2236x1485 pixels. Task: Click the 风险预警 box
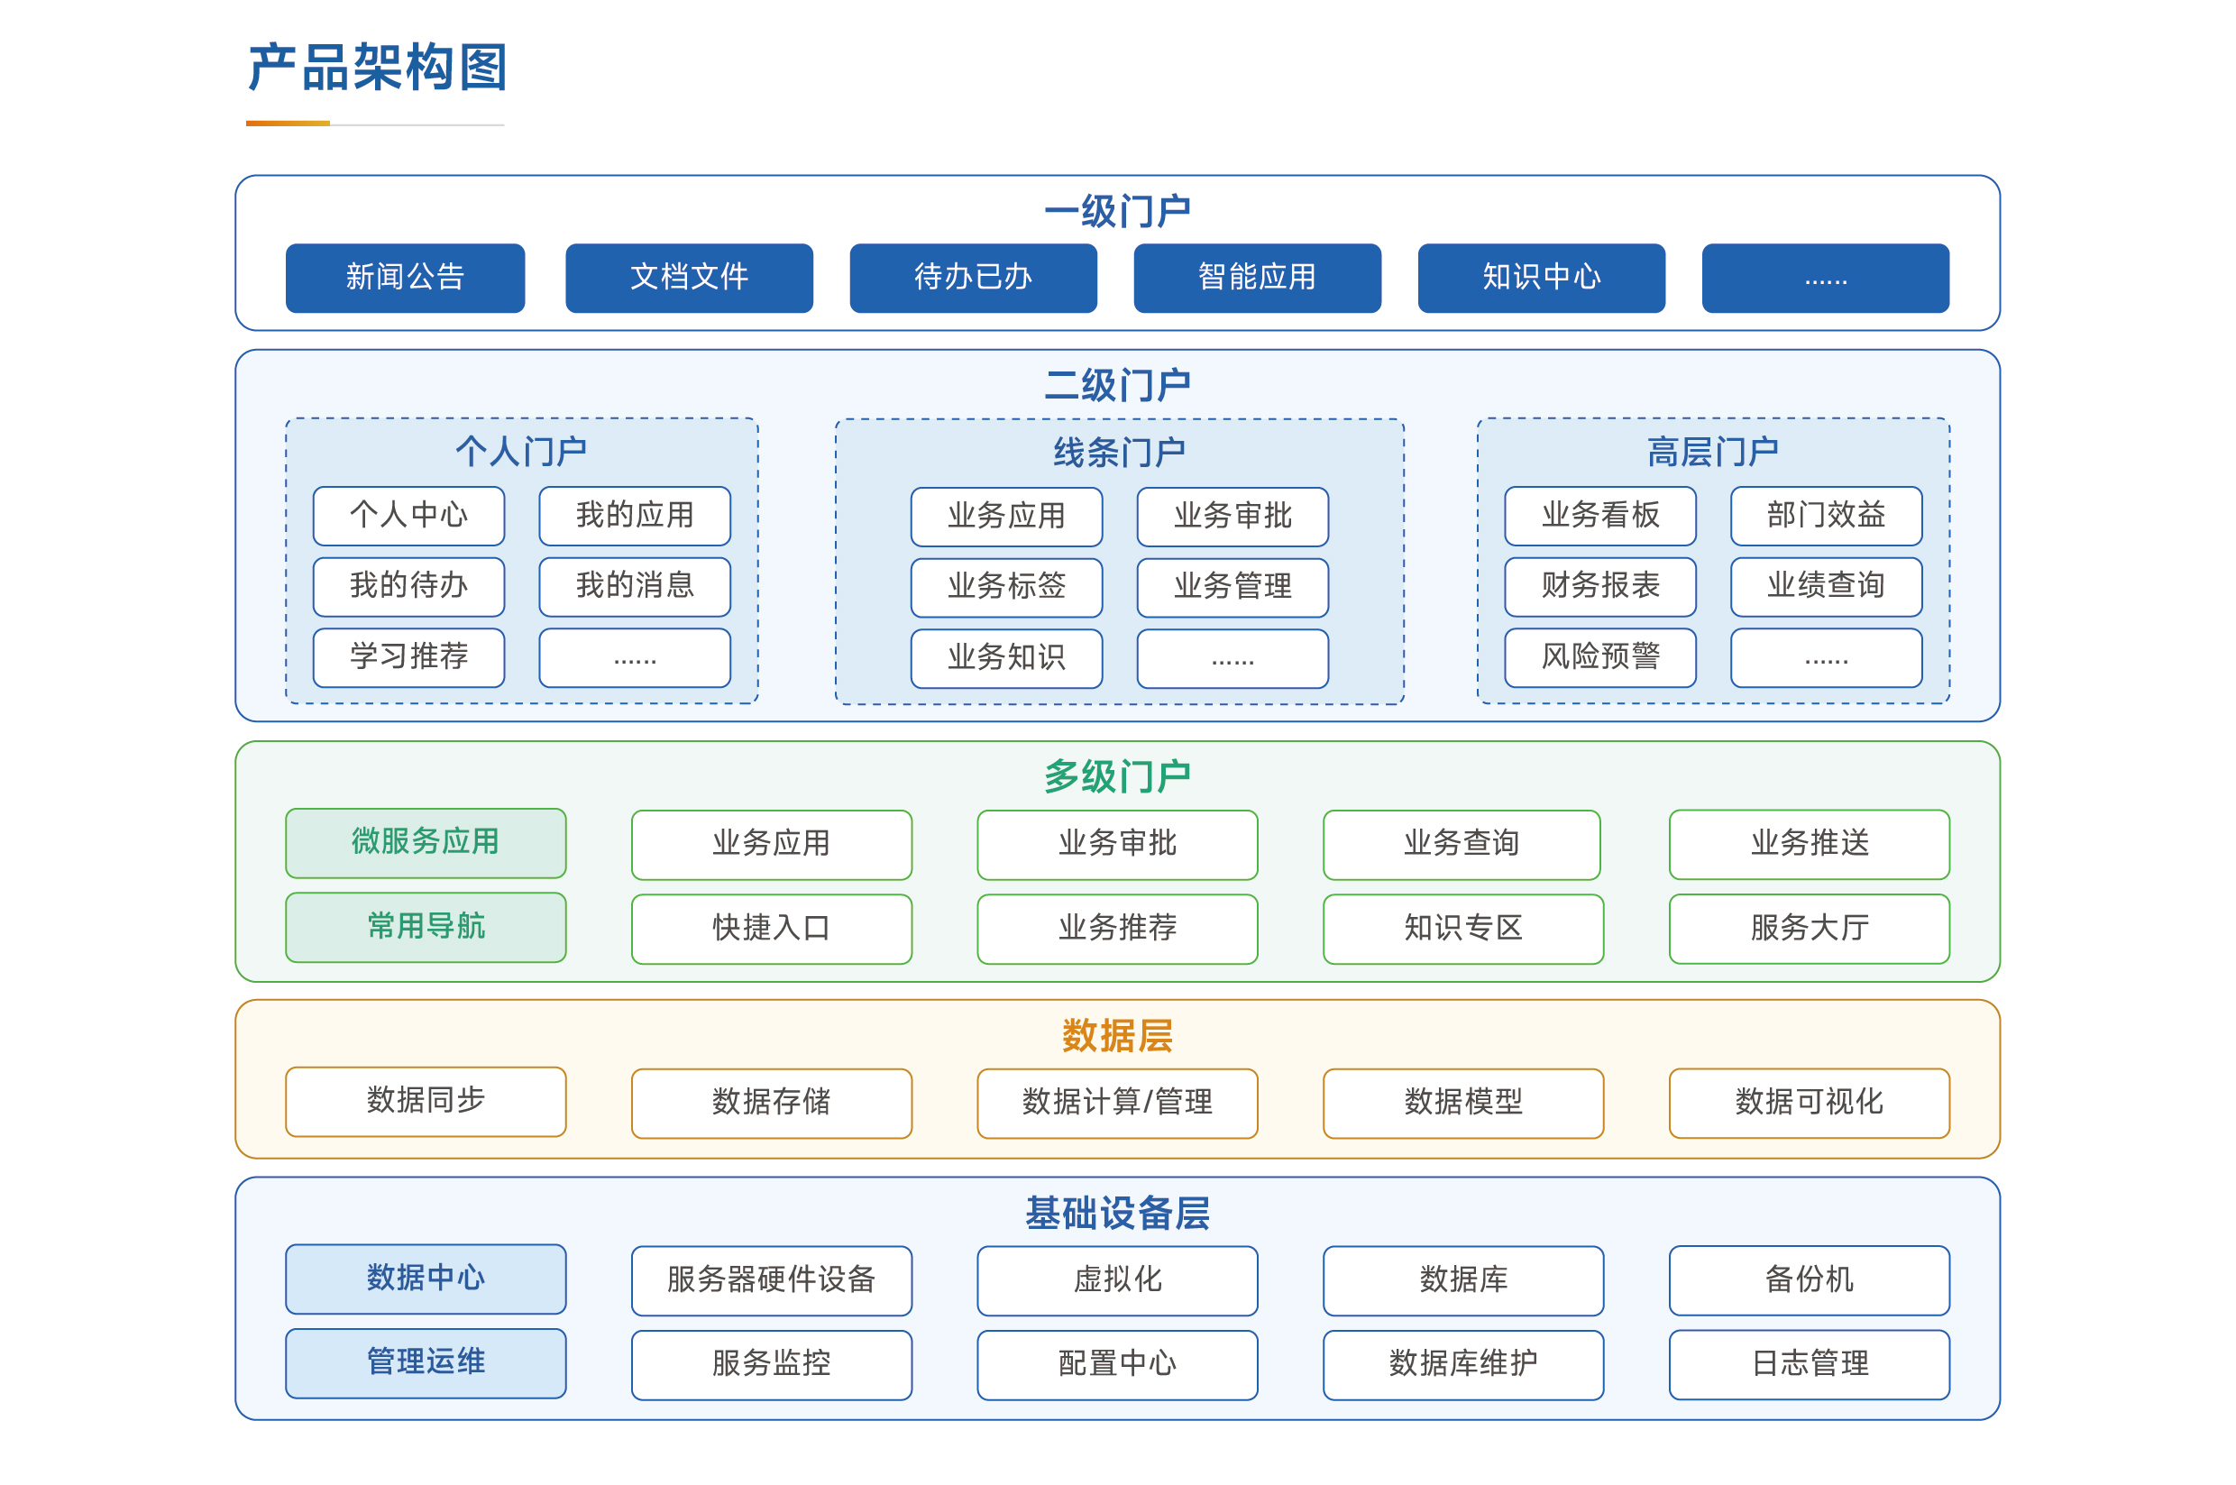1599,657
